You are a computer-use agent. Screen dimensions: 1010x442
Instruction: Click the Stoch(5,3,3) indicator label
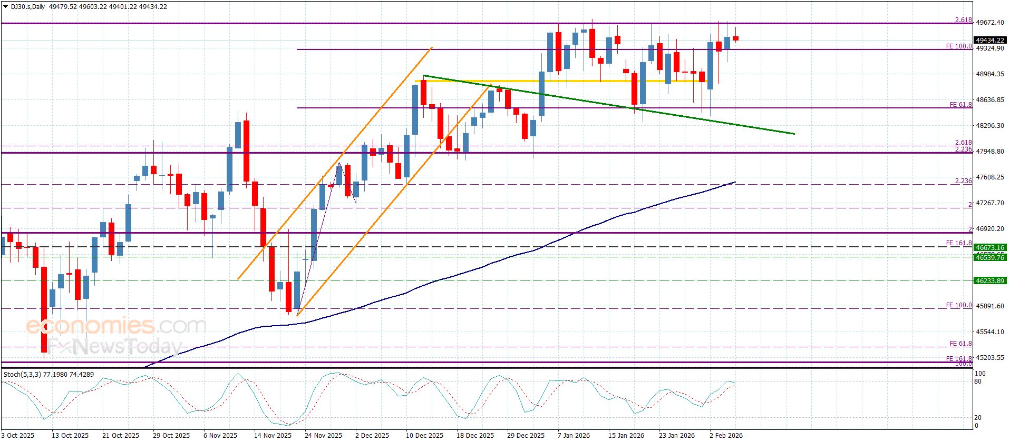click(22, 375)
